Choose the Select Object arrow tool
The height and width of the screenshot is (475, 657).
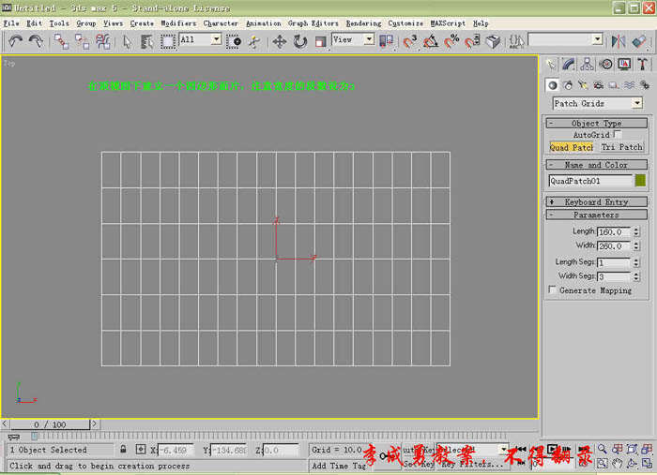[128, 41]
